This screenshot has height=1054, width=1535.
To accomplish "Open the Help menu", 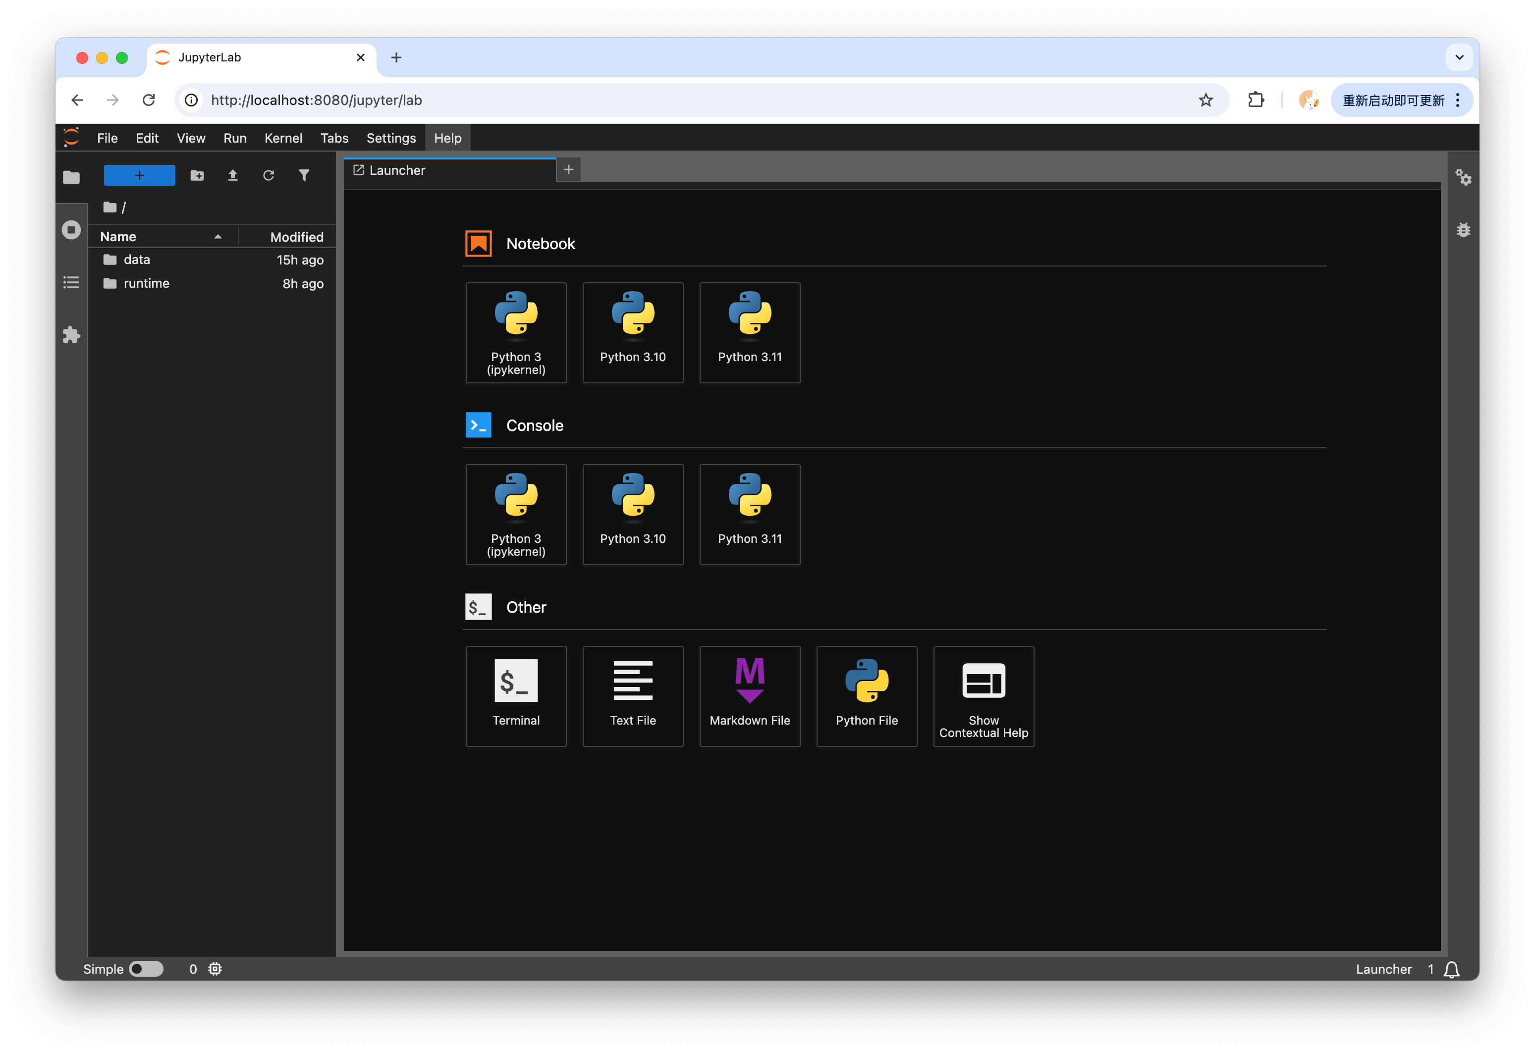I will click(x=447, y=137).
